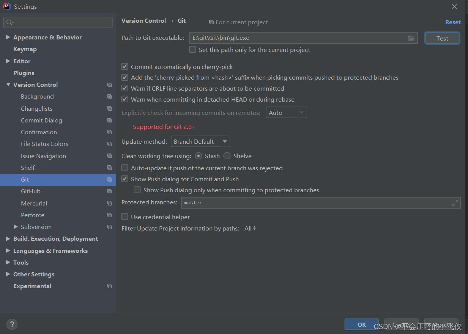
Task: Toggle Warn if CRLF line separators checkbox
Action: [124, 88]
